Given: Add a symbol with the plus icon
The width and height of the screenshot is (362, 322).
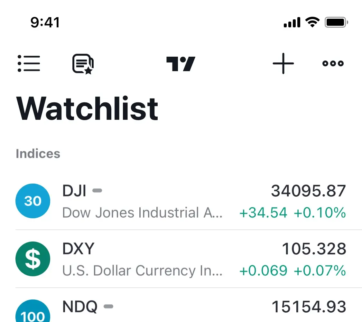Looking at the screenshot, I should point(283,63).
